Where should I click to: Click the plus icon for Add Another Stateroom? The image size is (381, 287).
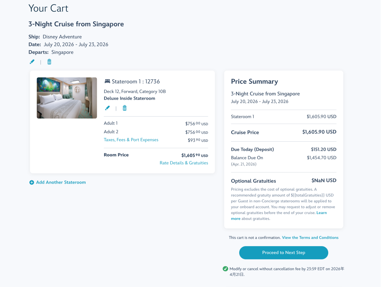point(32,183)
